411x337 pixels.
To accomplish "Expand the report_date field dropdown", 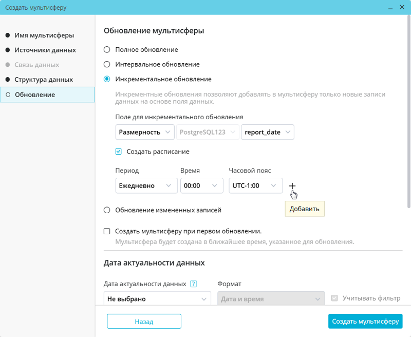I will click(268, 132).
